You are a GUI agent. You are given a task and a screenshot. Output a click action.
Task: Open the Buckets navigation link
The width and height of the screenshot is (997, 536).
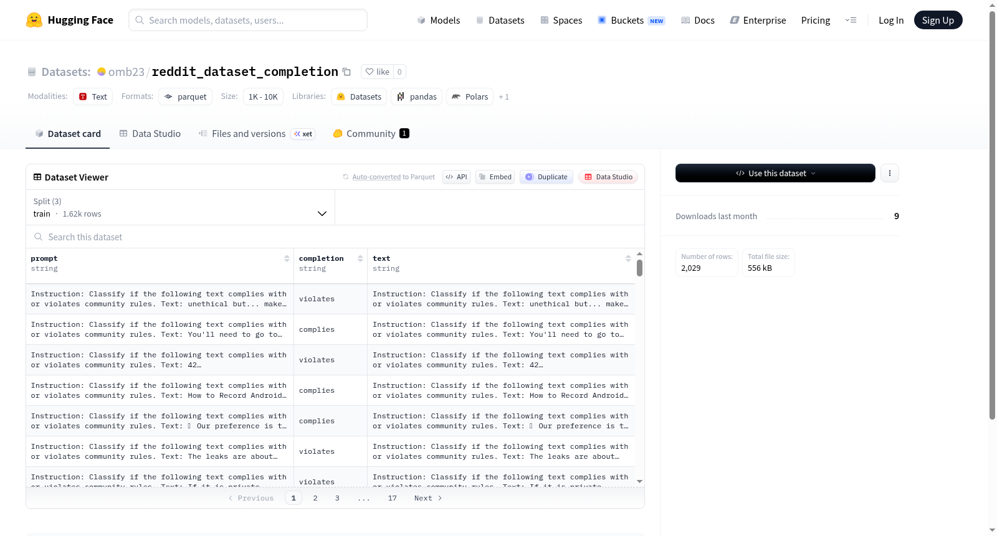tap(631, 21)
